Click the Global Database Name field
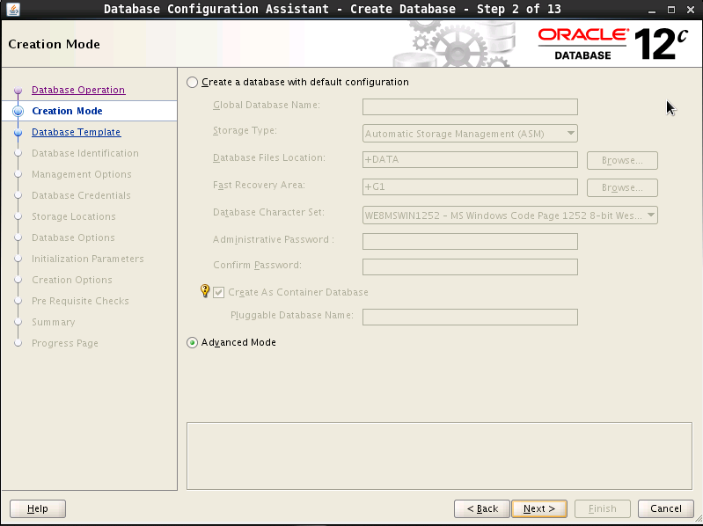This screenshot has height=526, width=703. [470, 106]
